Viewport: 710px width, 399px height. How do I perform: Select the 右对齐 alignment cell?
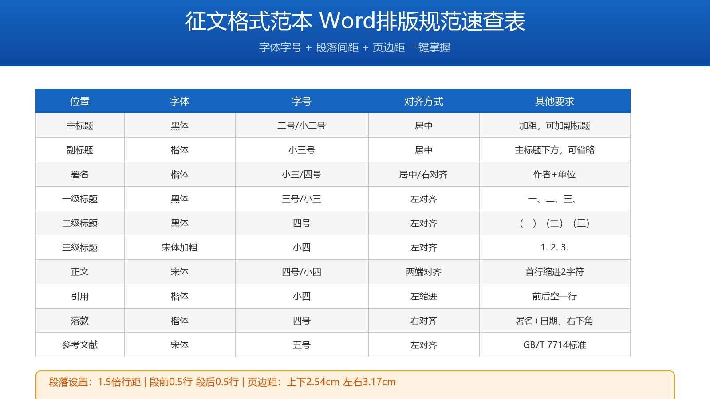424,321
